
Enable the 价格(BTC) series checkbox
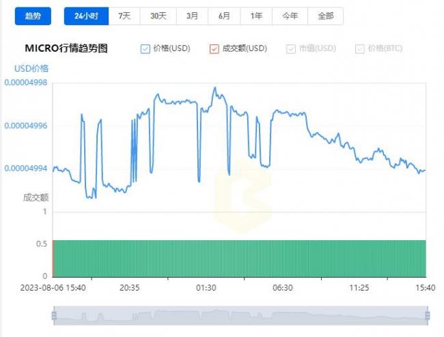[359, 49]
